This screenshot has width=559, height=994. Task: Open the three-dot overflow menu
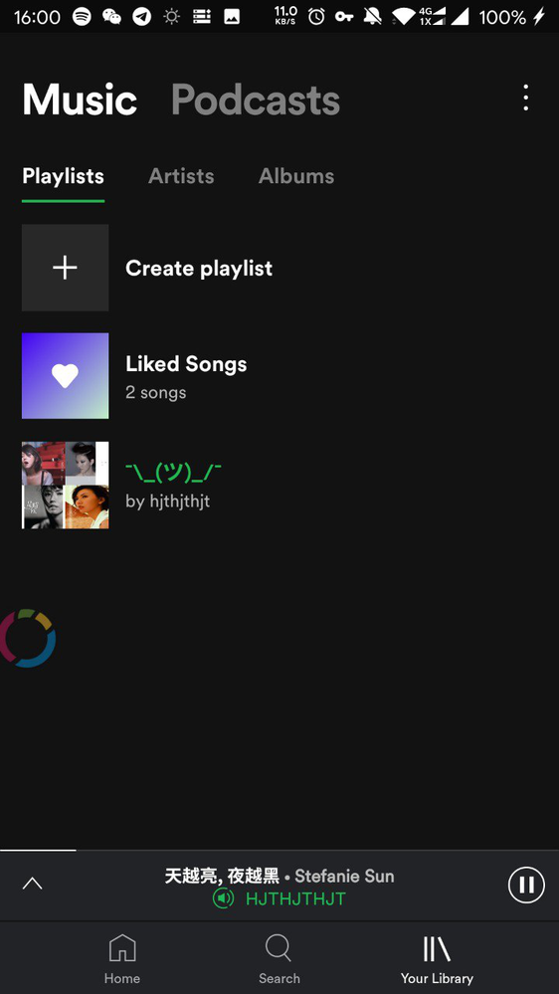coord(525,99)
